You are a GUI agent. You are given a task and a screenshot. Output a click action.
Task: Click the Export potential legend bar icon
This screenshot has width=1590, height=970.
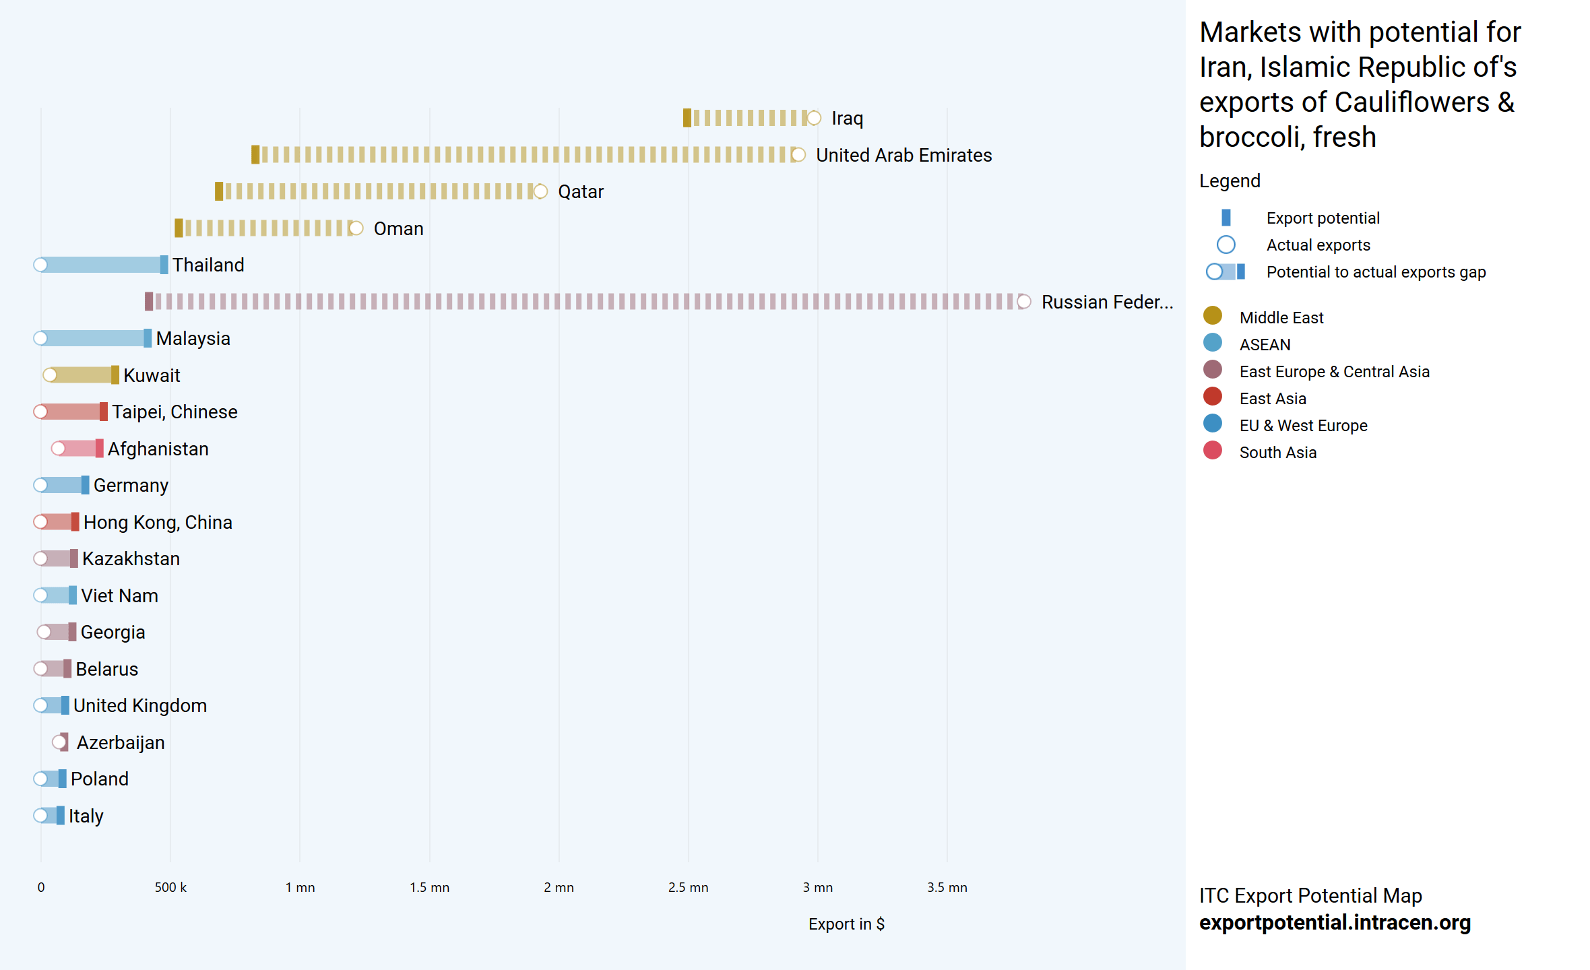(1226, 218)
